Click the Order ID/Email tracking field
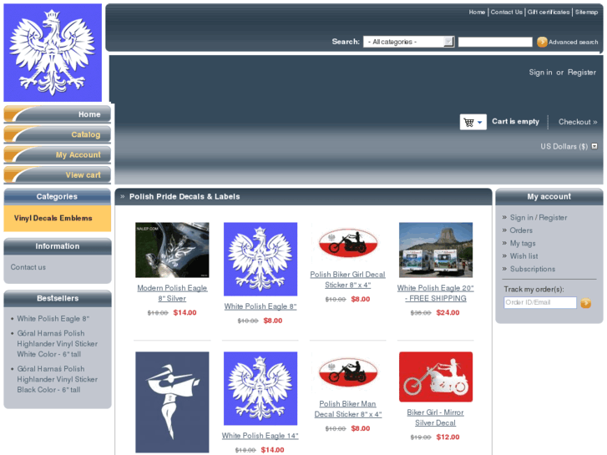 (x=540, y=302)
